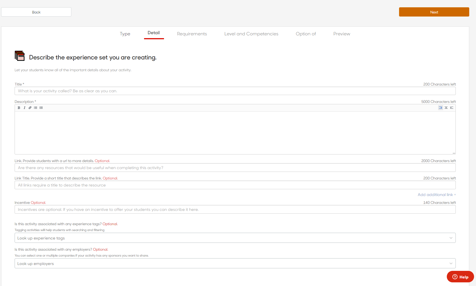Toggle bold formatting in description editor

[19, 108]
